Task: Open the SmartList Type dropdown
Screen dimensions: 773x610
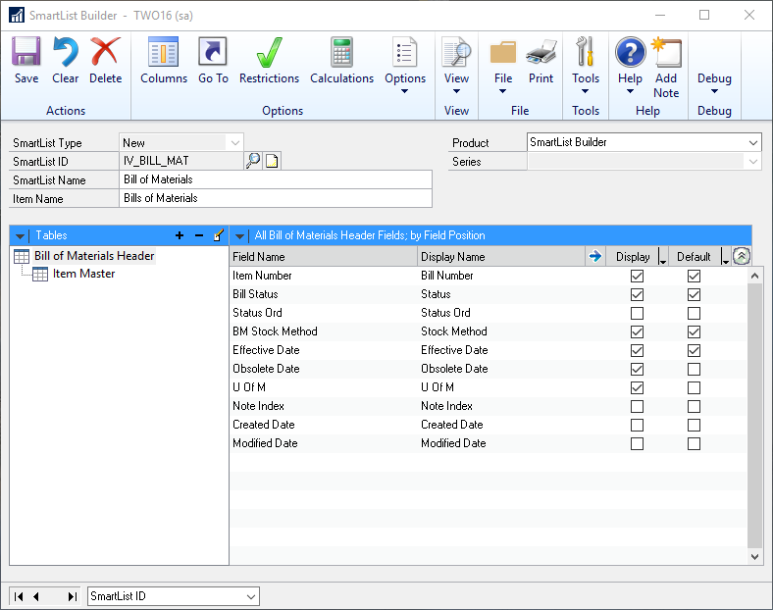Action: click(x=235, y=143)
